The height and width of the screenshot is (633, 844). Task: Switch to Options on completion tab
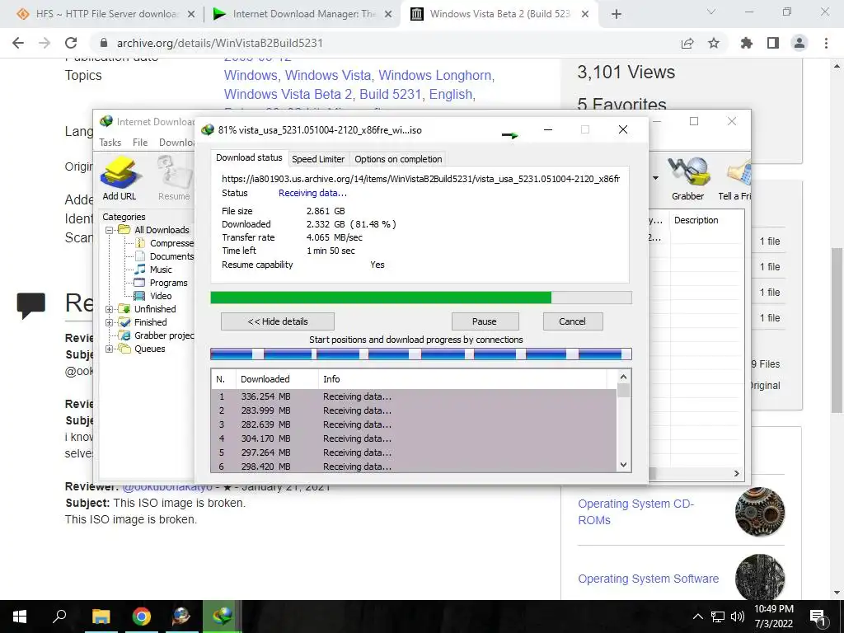398,159
